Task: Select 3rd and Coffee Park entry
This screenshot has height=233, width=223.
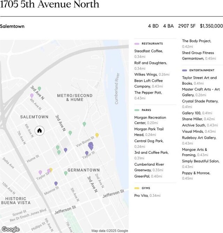Action: coord(151,155)
